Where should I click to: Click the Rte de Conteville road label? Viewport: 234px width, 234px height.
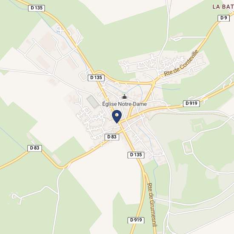[x=181, y=63]
